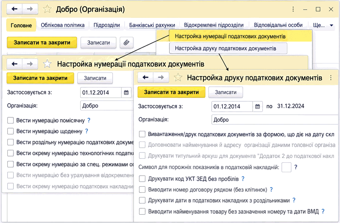Show help for Вести нумерацію помісячну
The image size is (340, 223).
click(x=89, y=120)
